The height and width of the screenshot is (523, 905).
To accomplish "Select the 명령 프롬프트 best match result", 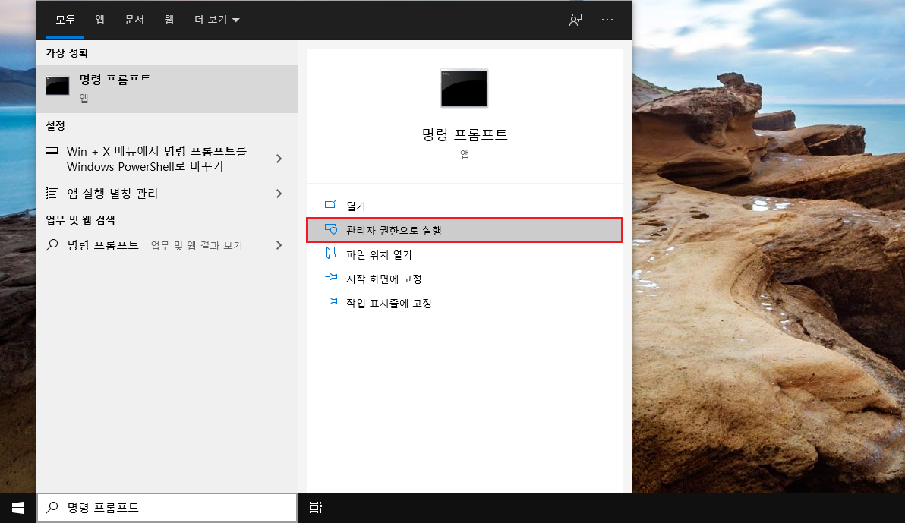I will [x=167, y=88].
